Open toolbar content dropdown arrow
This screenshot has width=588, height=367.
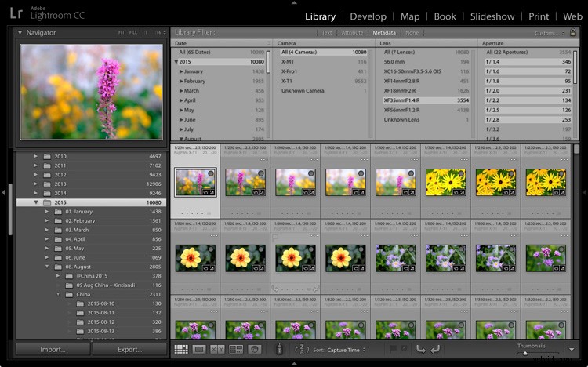(572, 350)
